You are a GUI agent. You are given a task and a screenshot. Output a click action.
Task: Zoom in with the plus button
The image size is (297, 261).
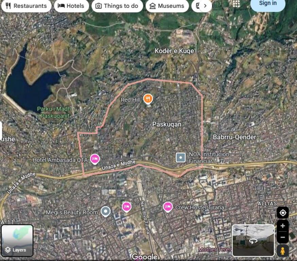pyautogui.click(x=283, y=225)
